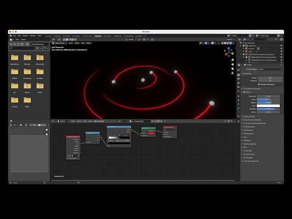Refresh the file browser list
The width and height of the screenshot is (292, 219).
pyautogui.click(x=22, y=44)
